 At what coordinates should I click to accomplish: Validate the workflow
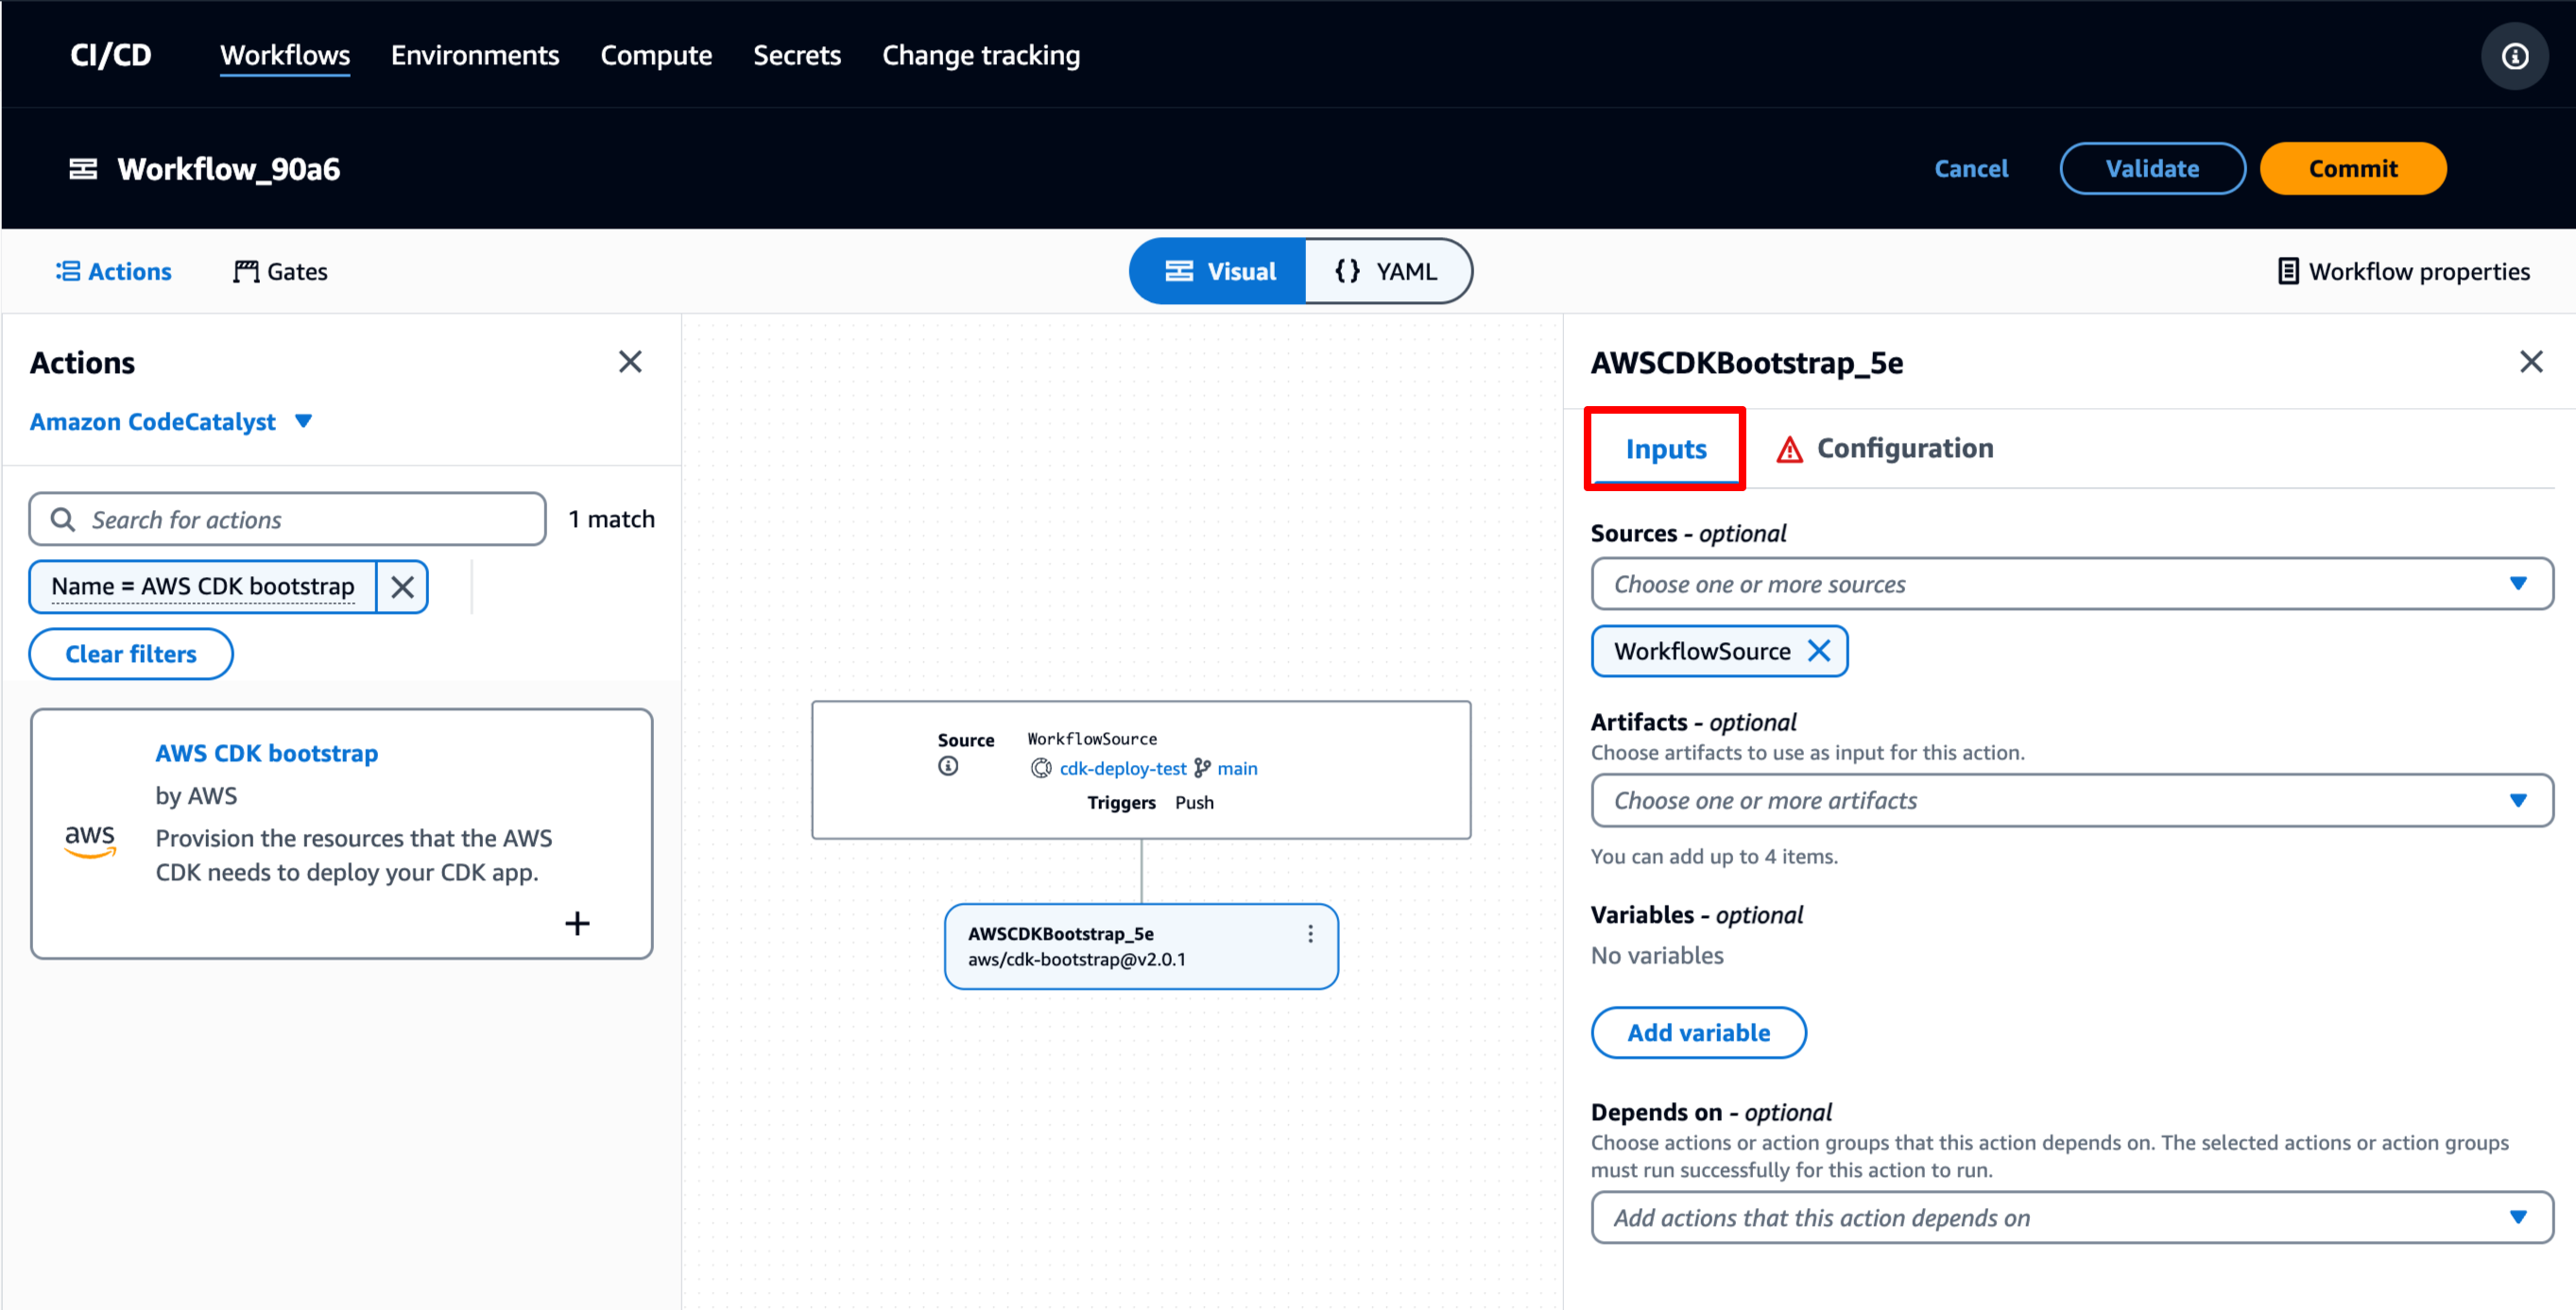click(2152, 169)
